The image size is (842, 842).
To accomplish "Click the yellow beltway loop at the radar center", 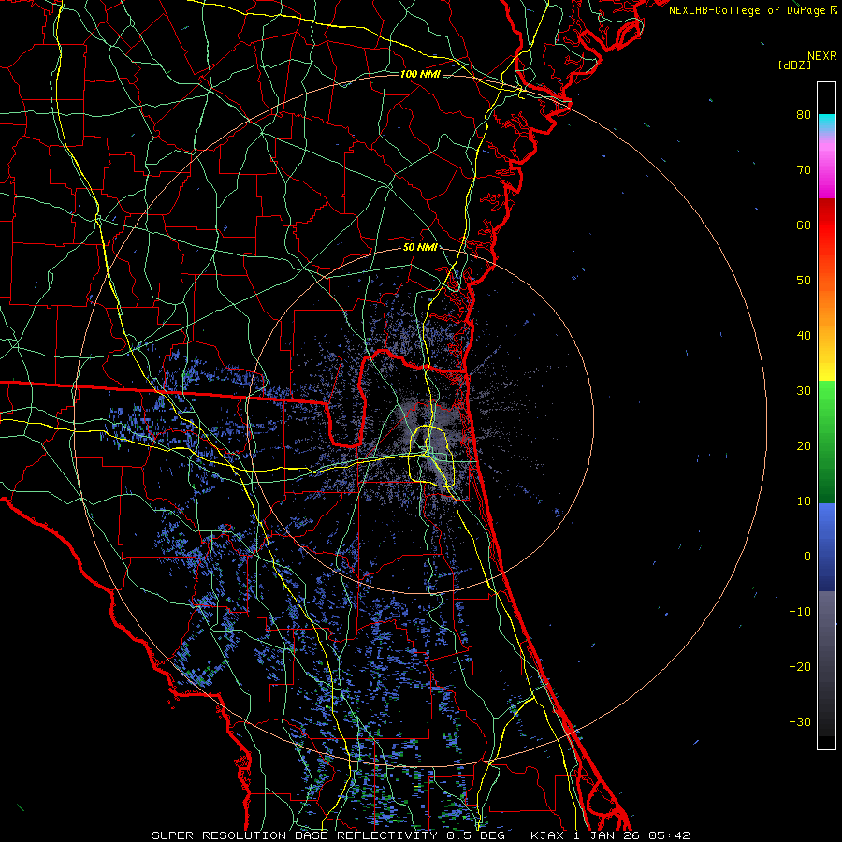I will (x=431, y=457).
